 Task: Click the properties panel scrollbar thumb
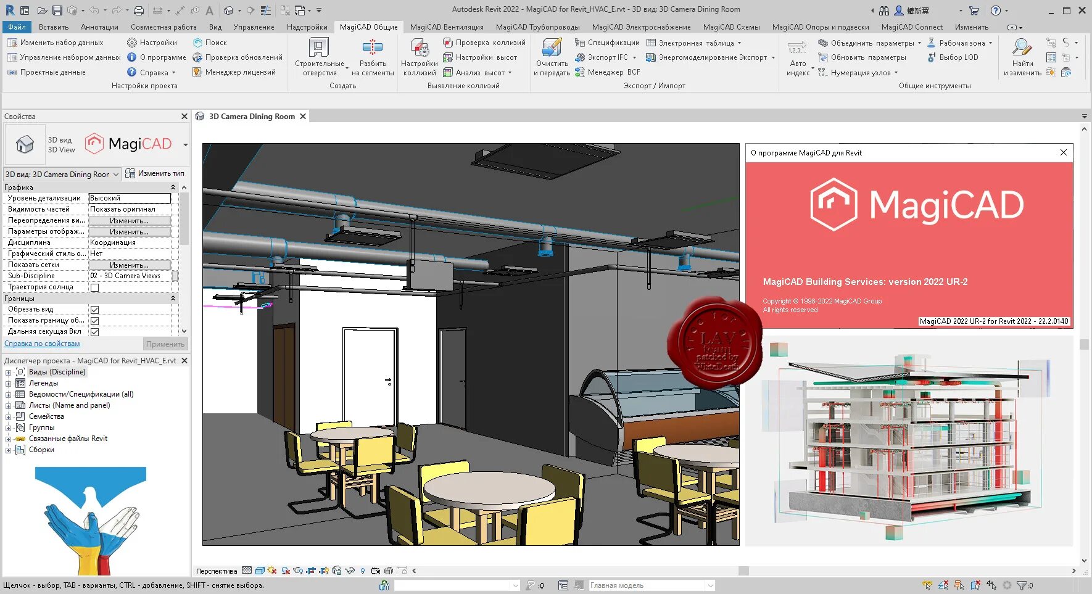(x=184, y=219)
